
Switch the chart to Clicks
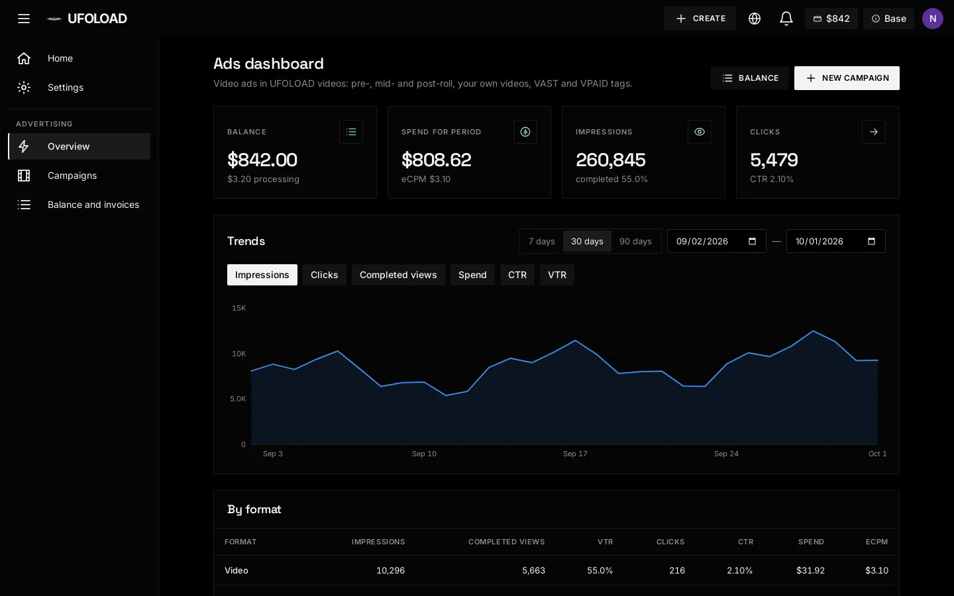click(x=325, y=275)
